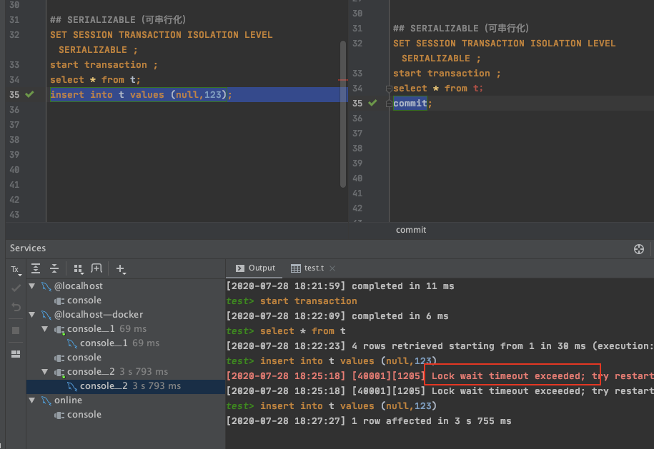Click 'completed in 6 ms' output line
This screenshot has height=449, width=654.
point(337,316)
